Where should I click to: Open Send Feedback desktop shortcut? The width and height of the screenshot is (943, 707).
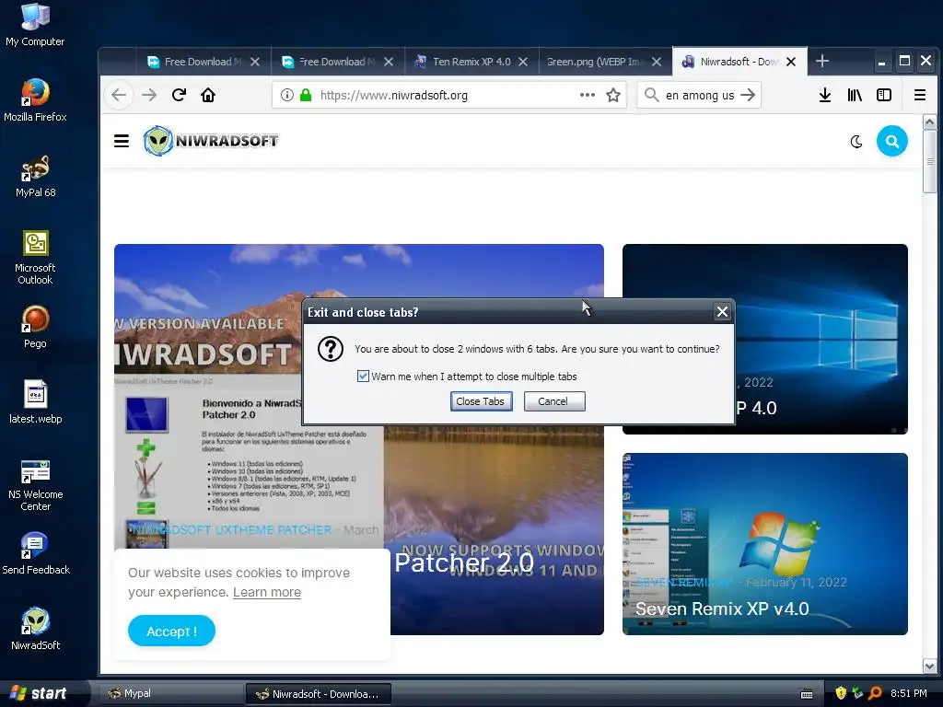(x=35, y=553)
